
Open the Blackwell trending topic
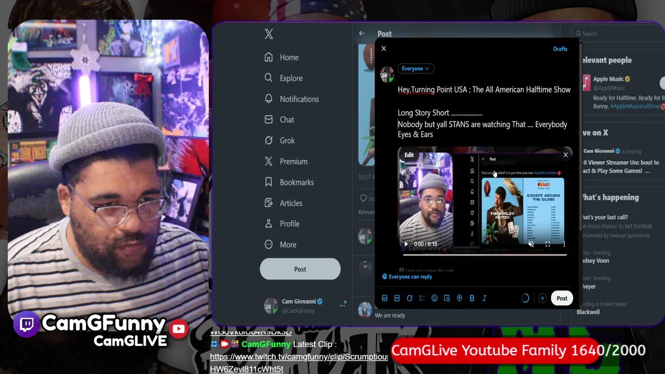click(x=588, y=312)
